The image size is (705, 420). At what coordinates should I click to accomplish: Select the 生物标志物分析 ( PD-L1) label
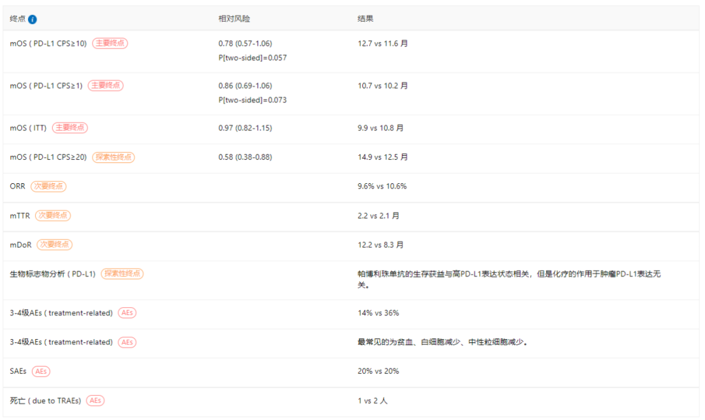(53, 274)
